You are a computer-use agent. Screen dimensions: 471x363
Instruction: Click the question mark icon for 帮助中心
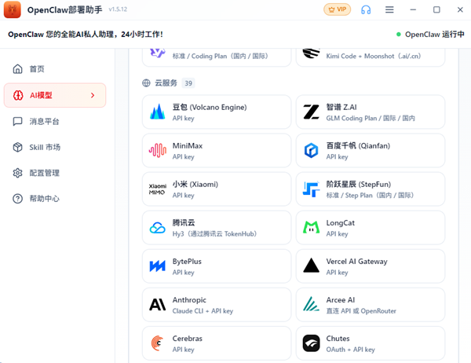pos(18,199)
